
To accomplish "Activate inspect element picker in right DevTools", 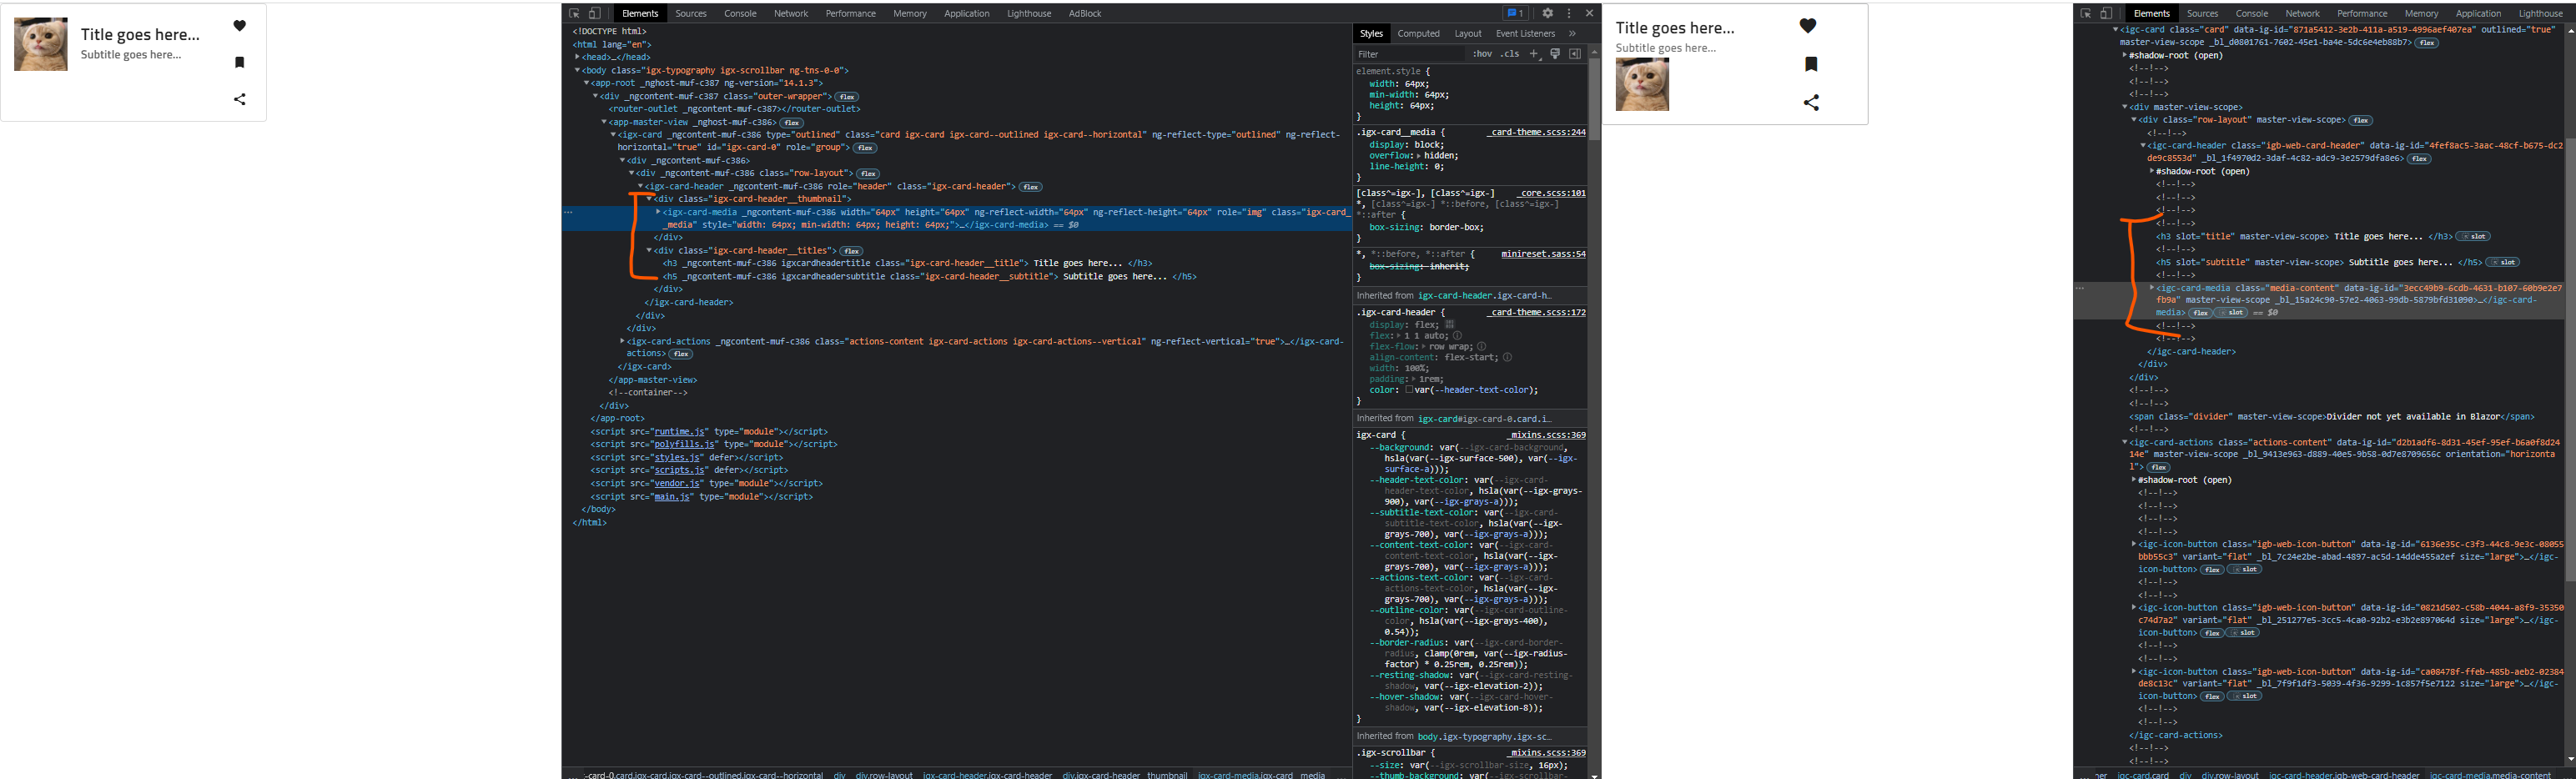I will click(2086, 13).
